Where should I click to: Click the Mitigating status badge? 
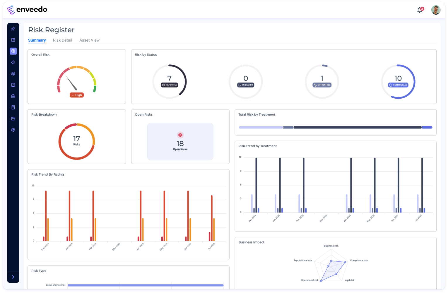[322, 85]
